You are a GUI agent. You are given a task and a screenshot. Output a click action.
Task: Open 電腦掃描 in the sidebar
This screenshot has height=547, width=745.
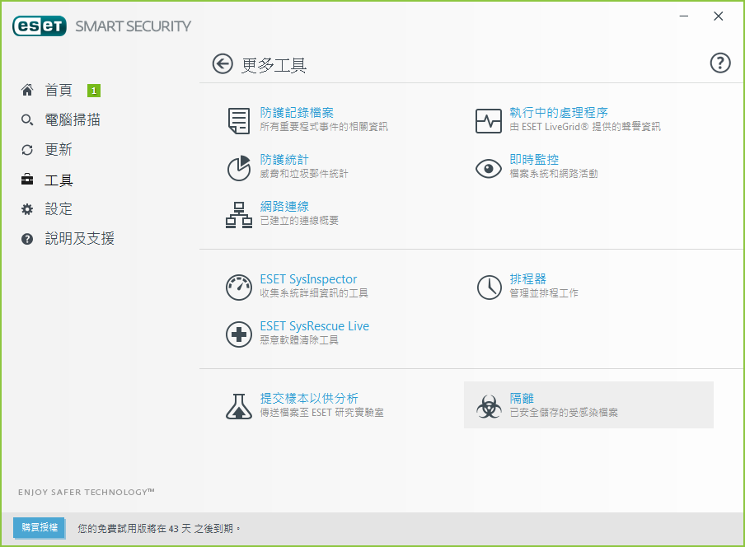(73, 119)
